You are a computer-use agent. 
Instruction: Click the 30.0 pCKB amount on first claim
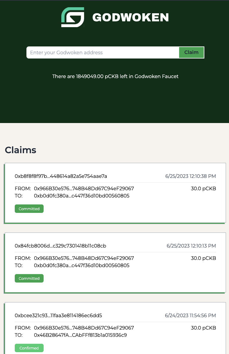click(x=203, y=188)
